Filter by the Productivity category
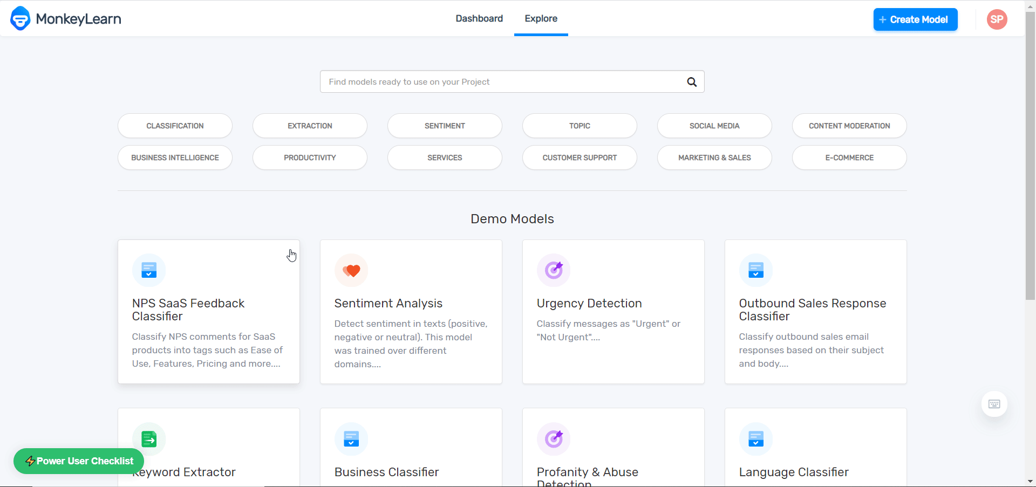 coord(310,157)
